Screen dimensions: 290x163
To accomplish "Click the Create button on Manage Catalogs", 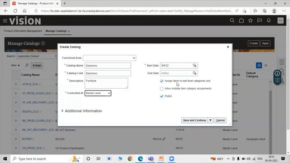I will (254, 43).
